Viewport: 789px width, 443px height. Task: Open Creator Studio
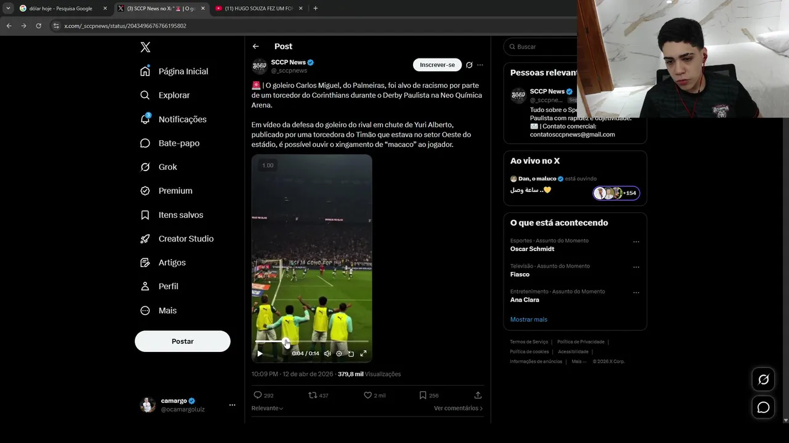click(177, 239)
